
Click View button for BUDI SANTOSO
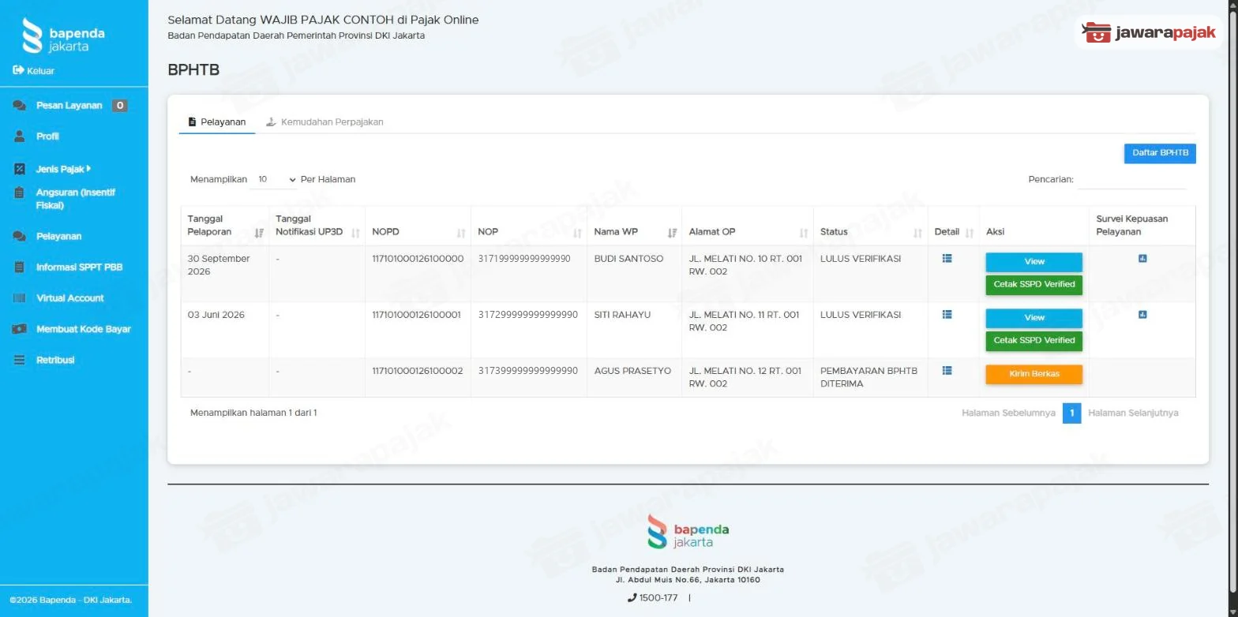(x=1034, y=262)
